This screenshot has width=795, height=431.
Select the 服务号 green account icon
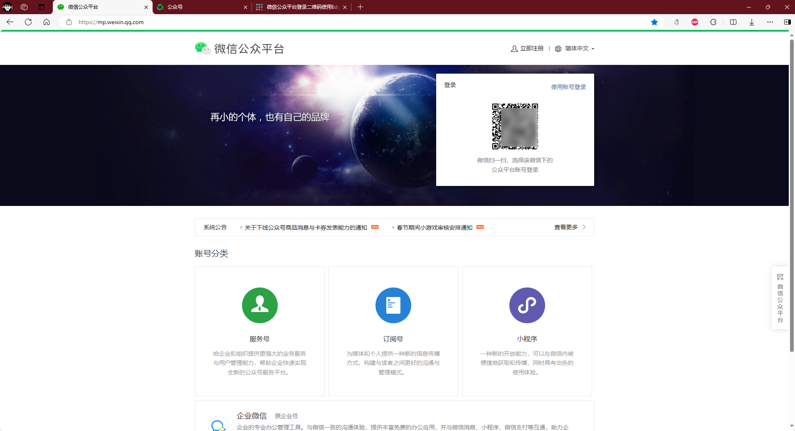point(260,305)
